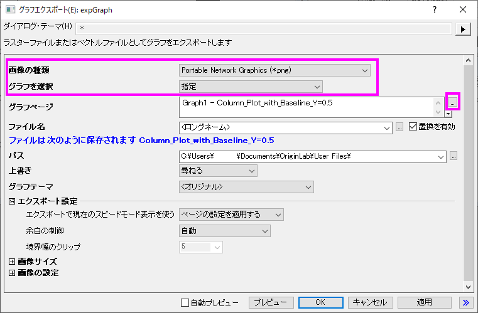Click the expGraph dialog title icon
Viewport: 478px width, 313px height.
pyautogui.click(x=11, y=10)
